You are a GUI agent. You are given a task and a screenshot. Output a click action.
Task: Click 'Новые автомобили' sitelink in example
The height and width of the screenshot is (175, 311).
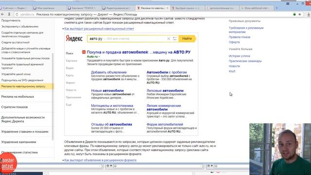pyautogui.click(x=107, y=90)
